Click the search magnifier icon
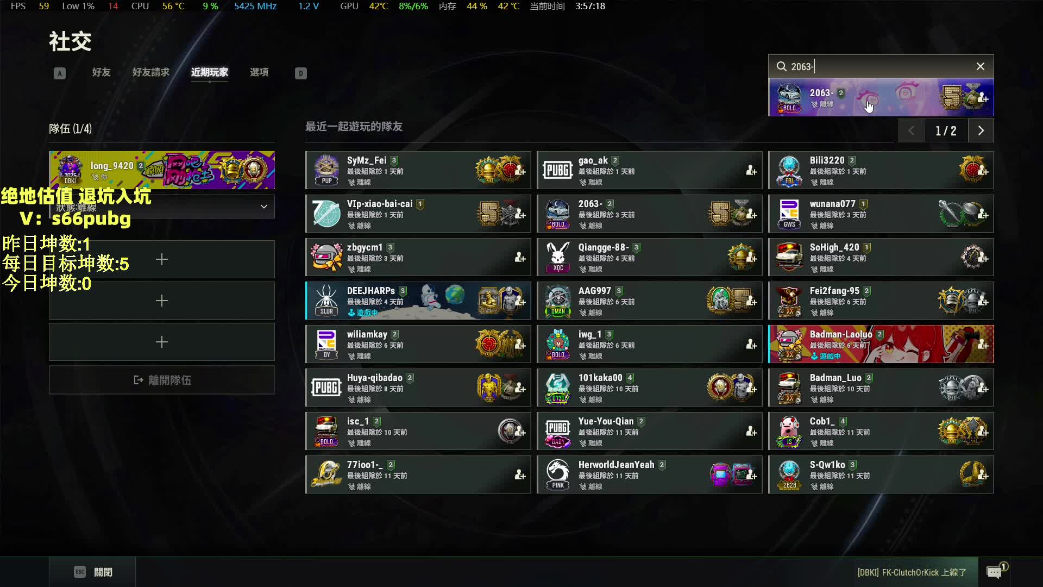The image size is (1043, 587). 781,66
